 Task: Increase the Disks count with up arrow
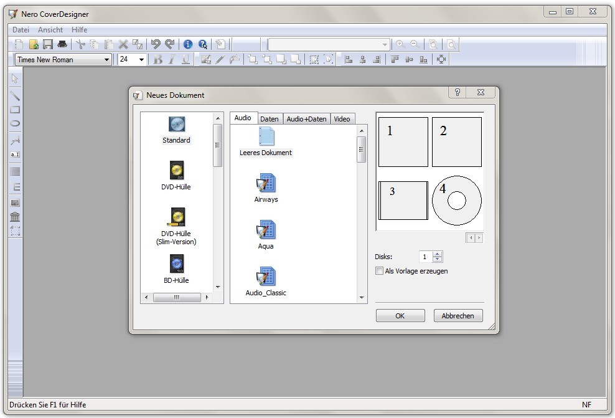tap(437, 254)
